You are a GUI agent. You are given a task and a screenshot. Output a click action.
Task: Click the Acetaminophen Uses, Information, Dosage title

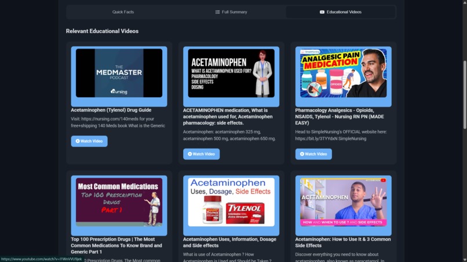(229, 242)
